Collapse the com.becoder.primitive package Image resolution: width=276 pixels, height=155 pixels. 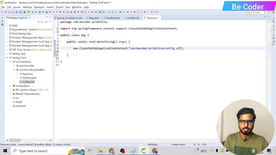tap(14, 70)
